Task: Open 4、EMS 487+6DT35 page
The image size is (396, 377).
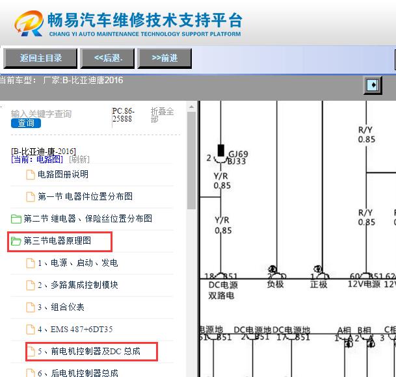Action: coord(75,330)
